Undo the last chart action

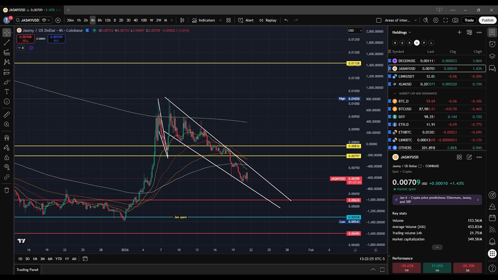point(286,20)
